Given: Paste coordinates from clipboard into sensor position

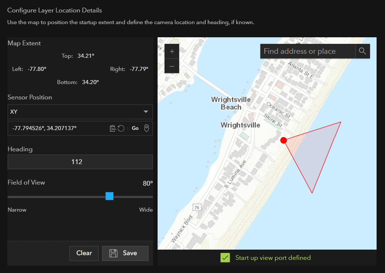Looking at the screenshot, I should click(113, 128).
